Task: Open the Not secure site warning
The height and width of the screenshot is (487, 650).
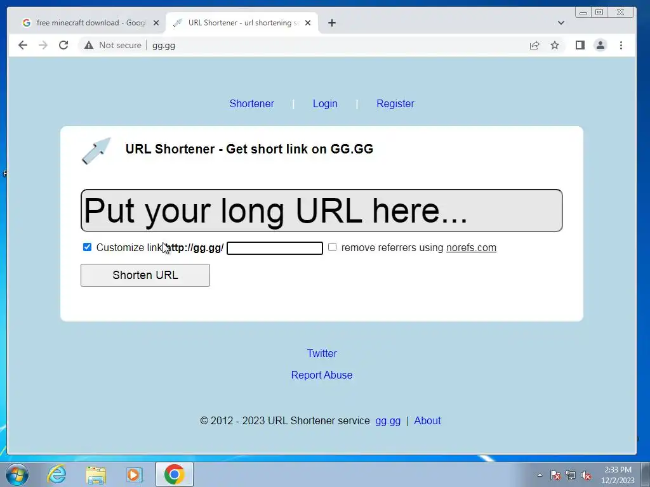Action: [113, 45]
